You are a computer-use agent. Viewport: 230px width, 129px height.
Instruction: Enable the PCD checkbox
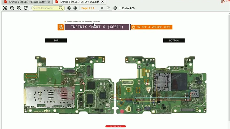coord(120,8)
